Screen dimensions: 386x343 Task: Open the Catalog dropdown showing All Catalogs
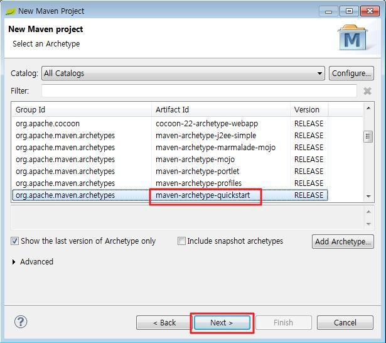pyautogui.click(x=183, y=73)
